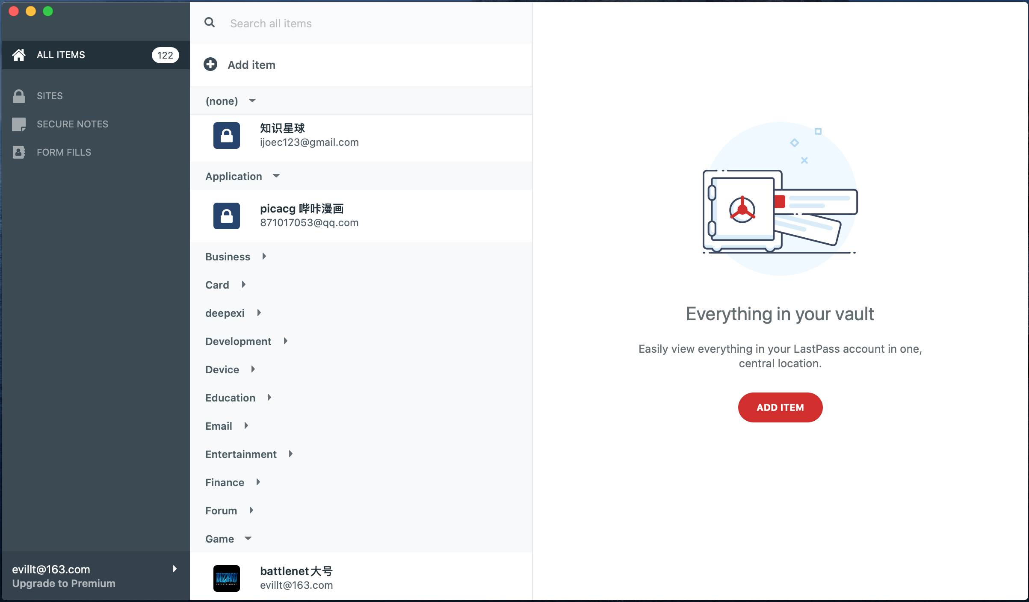Click the Blizzard icon for battlenet大号

pos(226,578)
